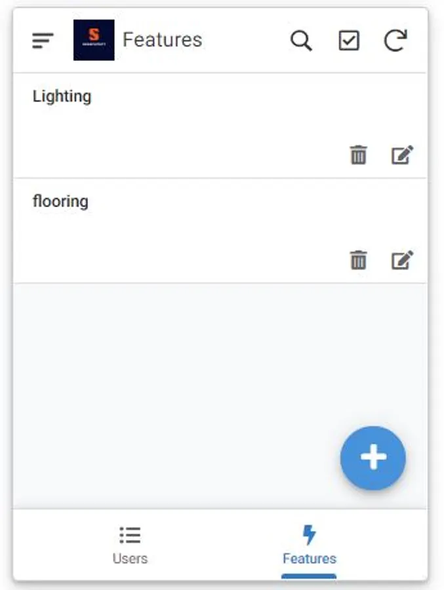Switch to the Users tab

click(130, 546)
